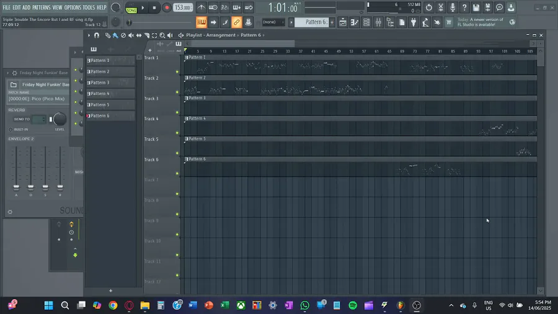Select Pattern 3 in the picker list
Screen dimensions: 558x314
coord(110,83)
